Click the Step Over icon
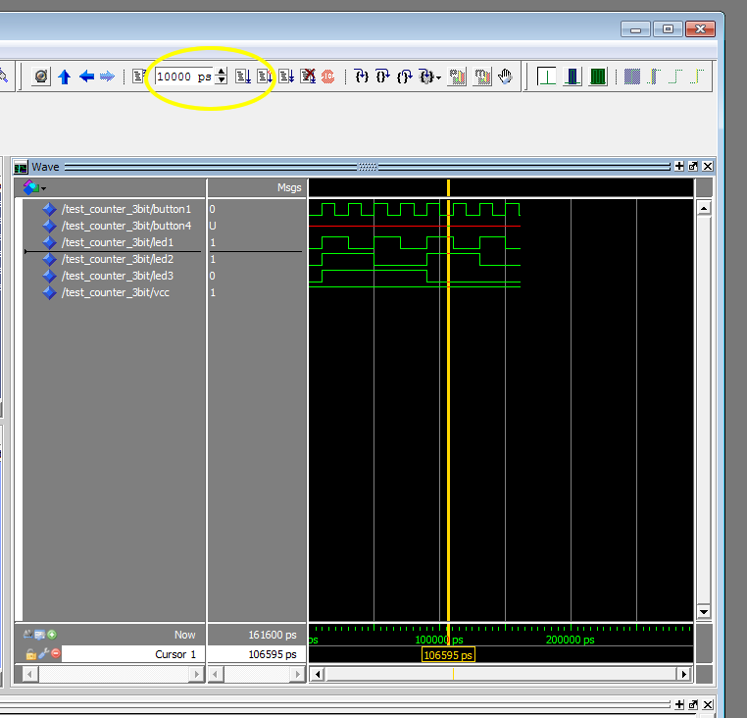The height and width of the screenshot is (718, 747). coord(383,77)
